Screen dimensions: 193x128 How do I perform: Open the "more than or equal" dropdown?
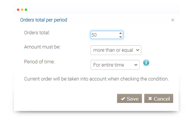tap(116, 50)
